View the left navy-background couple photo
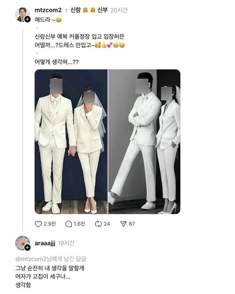 [71, 142]
